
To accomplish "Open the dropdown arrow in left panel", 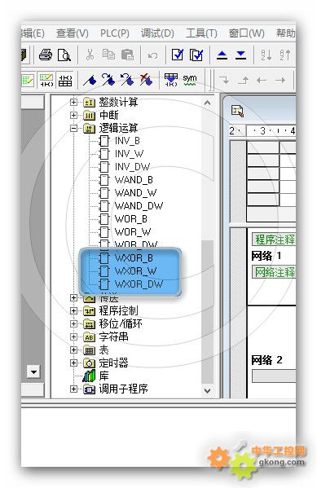I will (x=33, y=371).
